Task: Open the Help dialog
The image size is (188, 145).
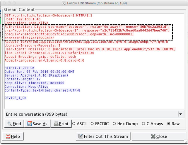Action: pyautogui.click(x=13, y=136)
